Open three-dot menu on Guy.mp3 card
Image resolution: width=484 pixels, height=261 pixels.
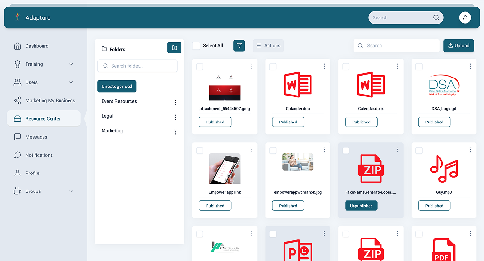470,150
